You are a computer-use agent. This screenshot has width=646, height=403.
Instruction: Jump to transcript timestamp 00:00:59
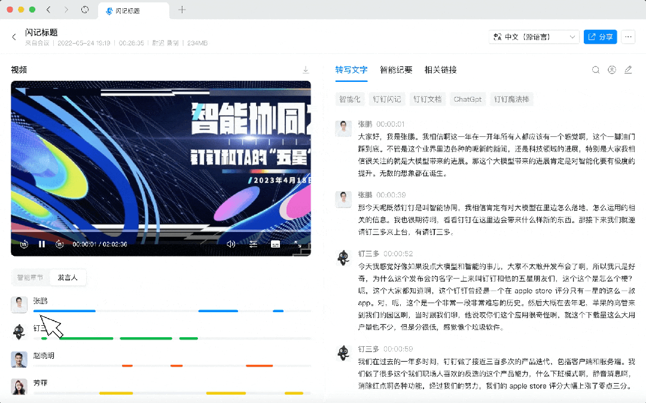398,349
